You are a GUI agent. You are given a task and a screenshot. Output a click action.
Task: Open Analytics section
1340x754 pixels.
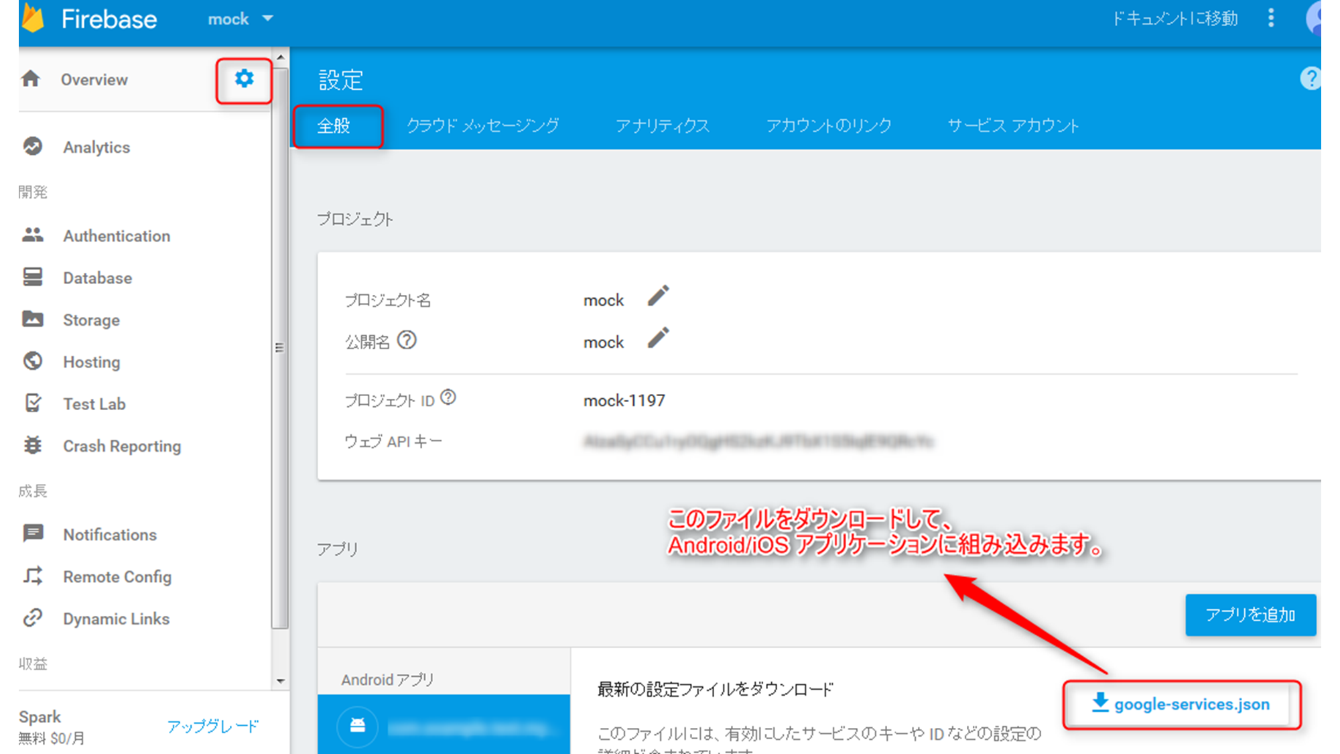[x=96, y=147]
